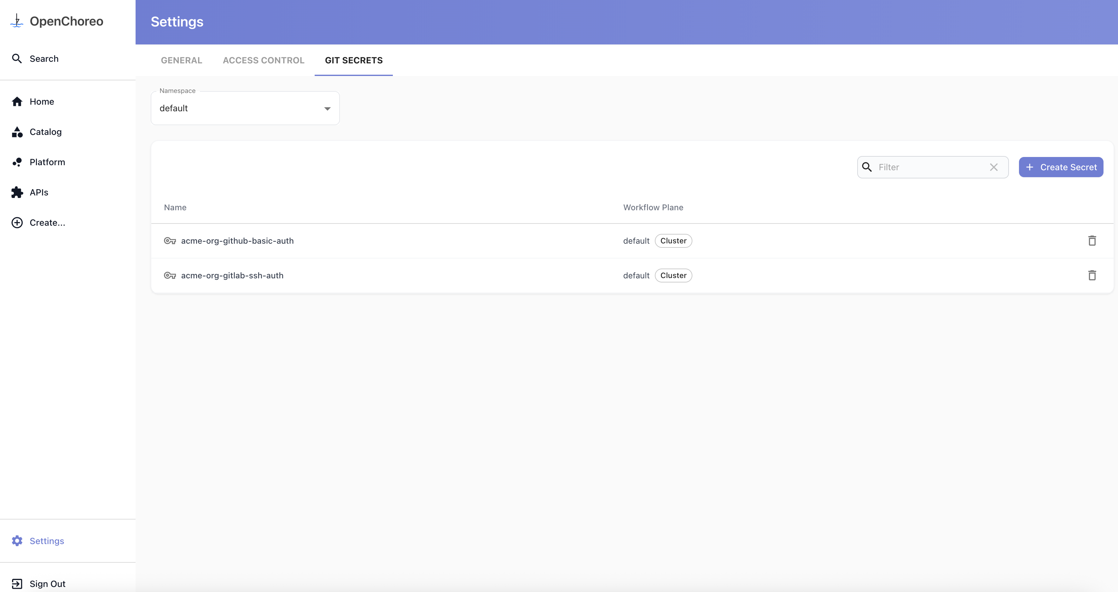
Task: Open sidebar Search
Action: 44,59
